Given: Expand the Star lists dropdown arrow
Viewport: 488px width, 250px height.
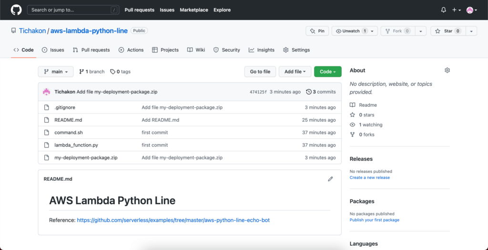Looking at the screenshot, I should (x=471, y=31).
